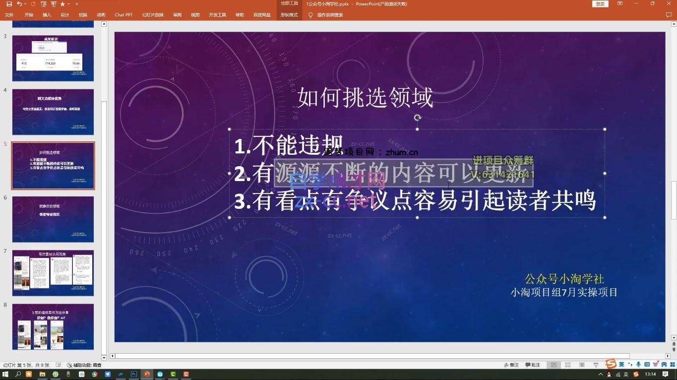Click the Sogou microphone voice input icon
Screen dimensions: 677x380
pyautogui.click(x=638, y=365)
